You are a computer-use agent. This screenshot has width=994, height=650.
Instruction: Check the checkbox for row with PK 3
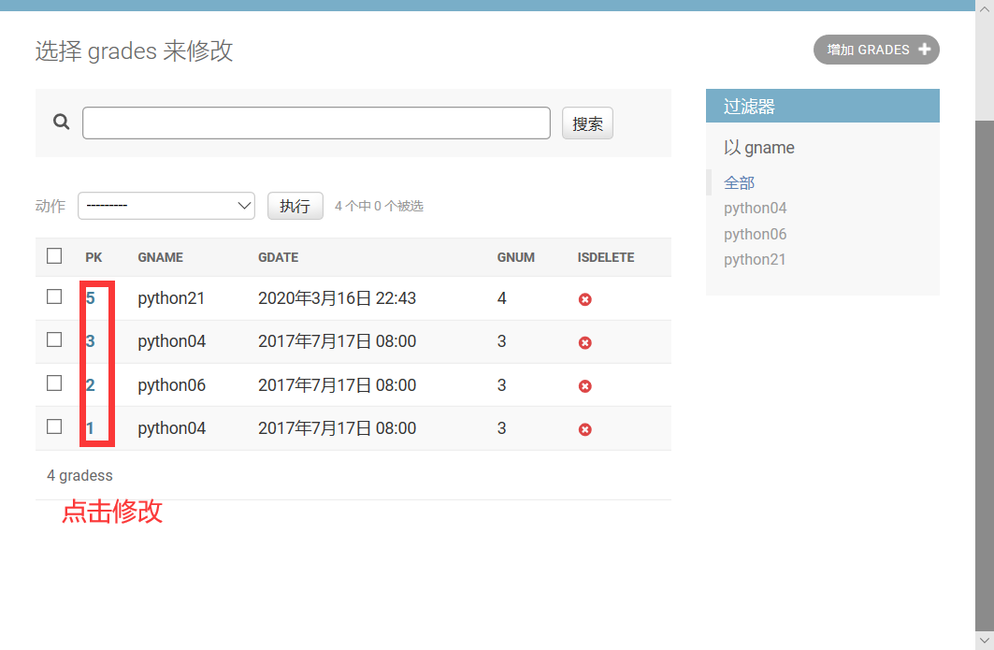click(54, 339)
